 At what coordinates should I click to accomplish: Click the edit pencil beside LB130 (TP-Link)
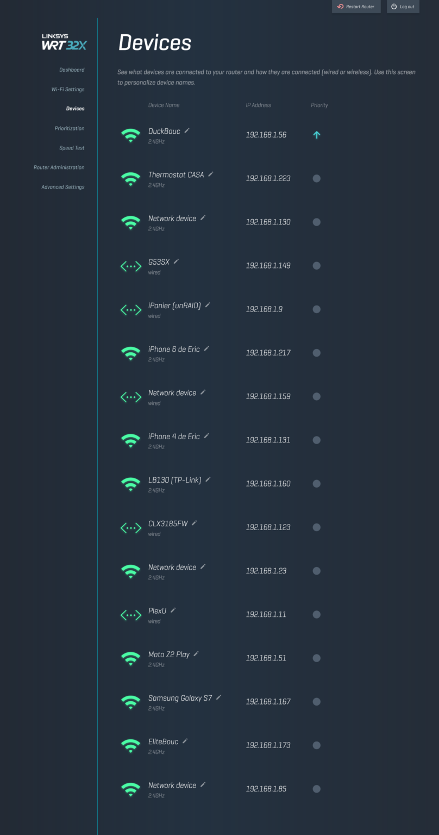pos(208,479)
